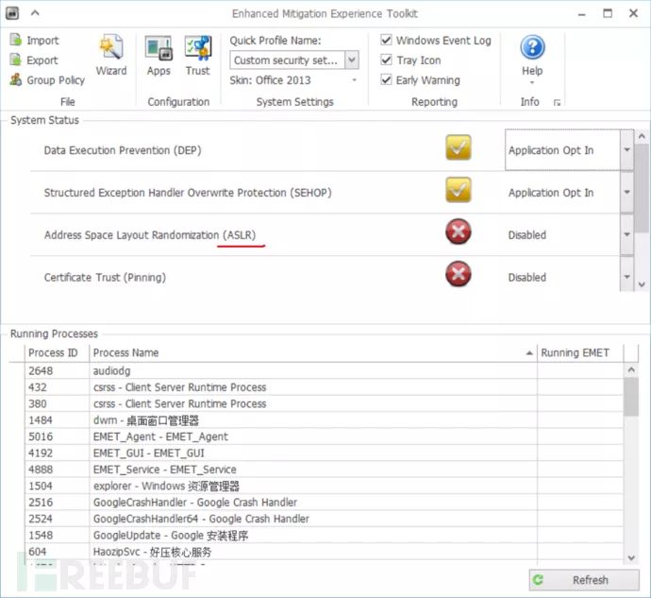Launch the Wizard icon
This screenshot has height=598, width=651.
[x=110, y=47]
